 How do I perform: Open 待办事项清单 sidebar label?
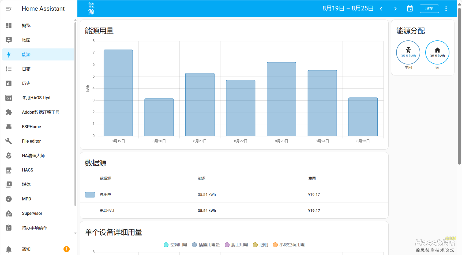point(35,228)
